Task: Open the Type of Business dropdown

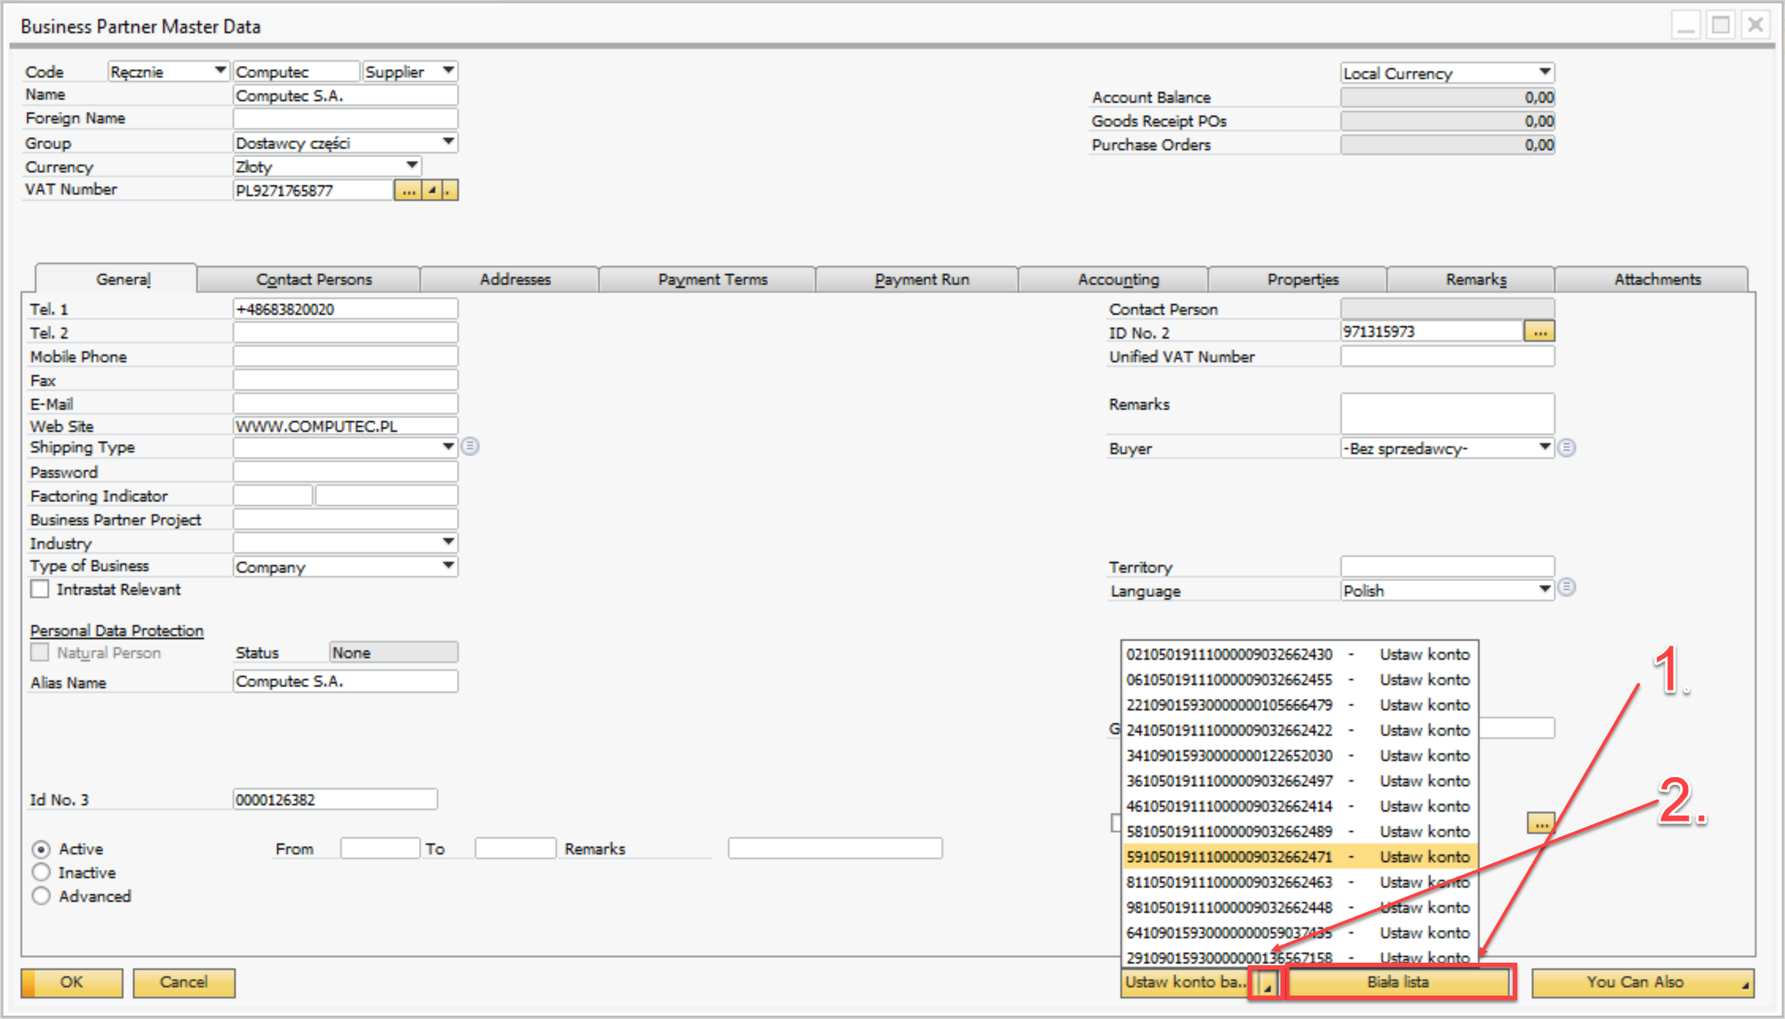Action: [448, 565]
